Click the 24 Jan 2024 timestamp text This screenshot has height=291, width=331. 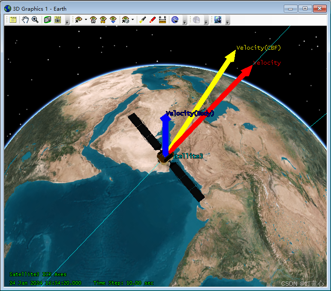click(45, 283)
